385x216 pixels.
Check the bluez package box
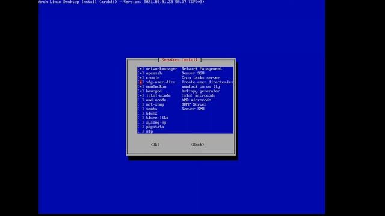[x=140, y=113]
